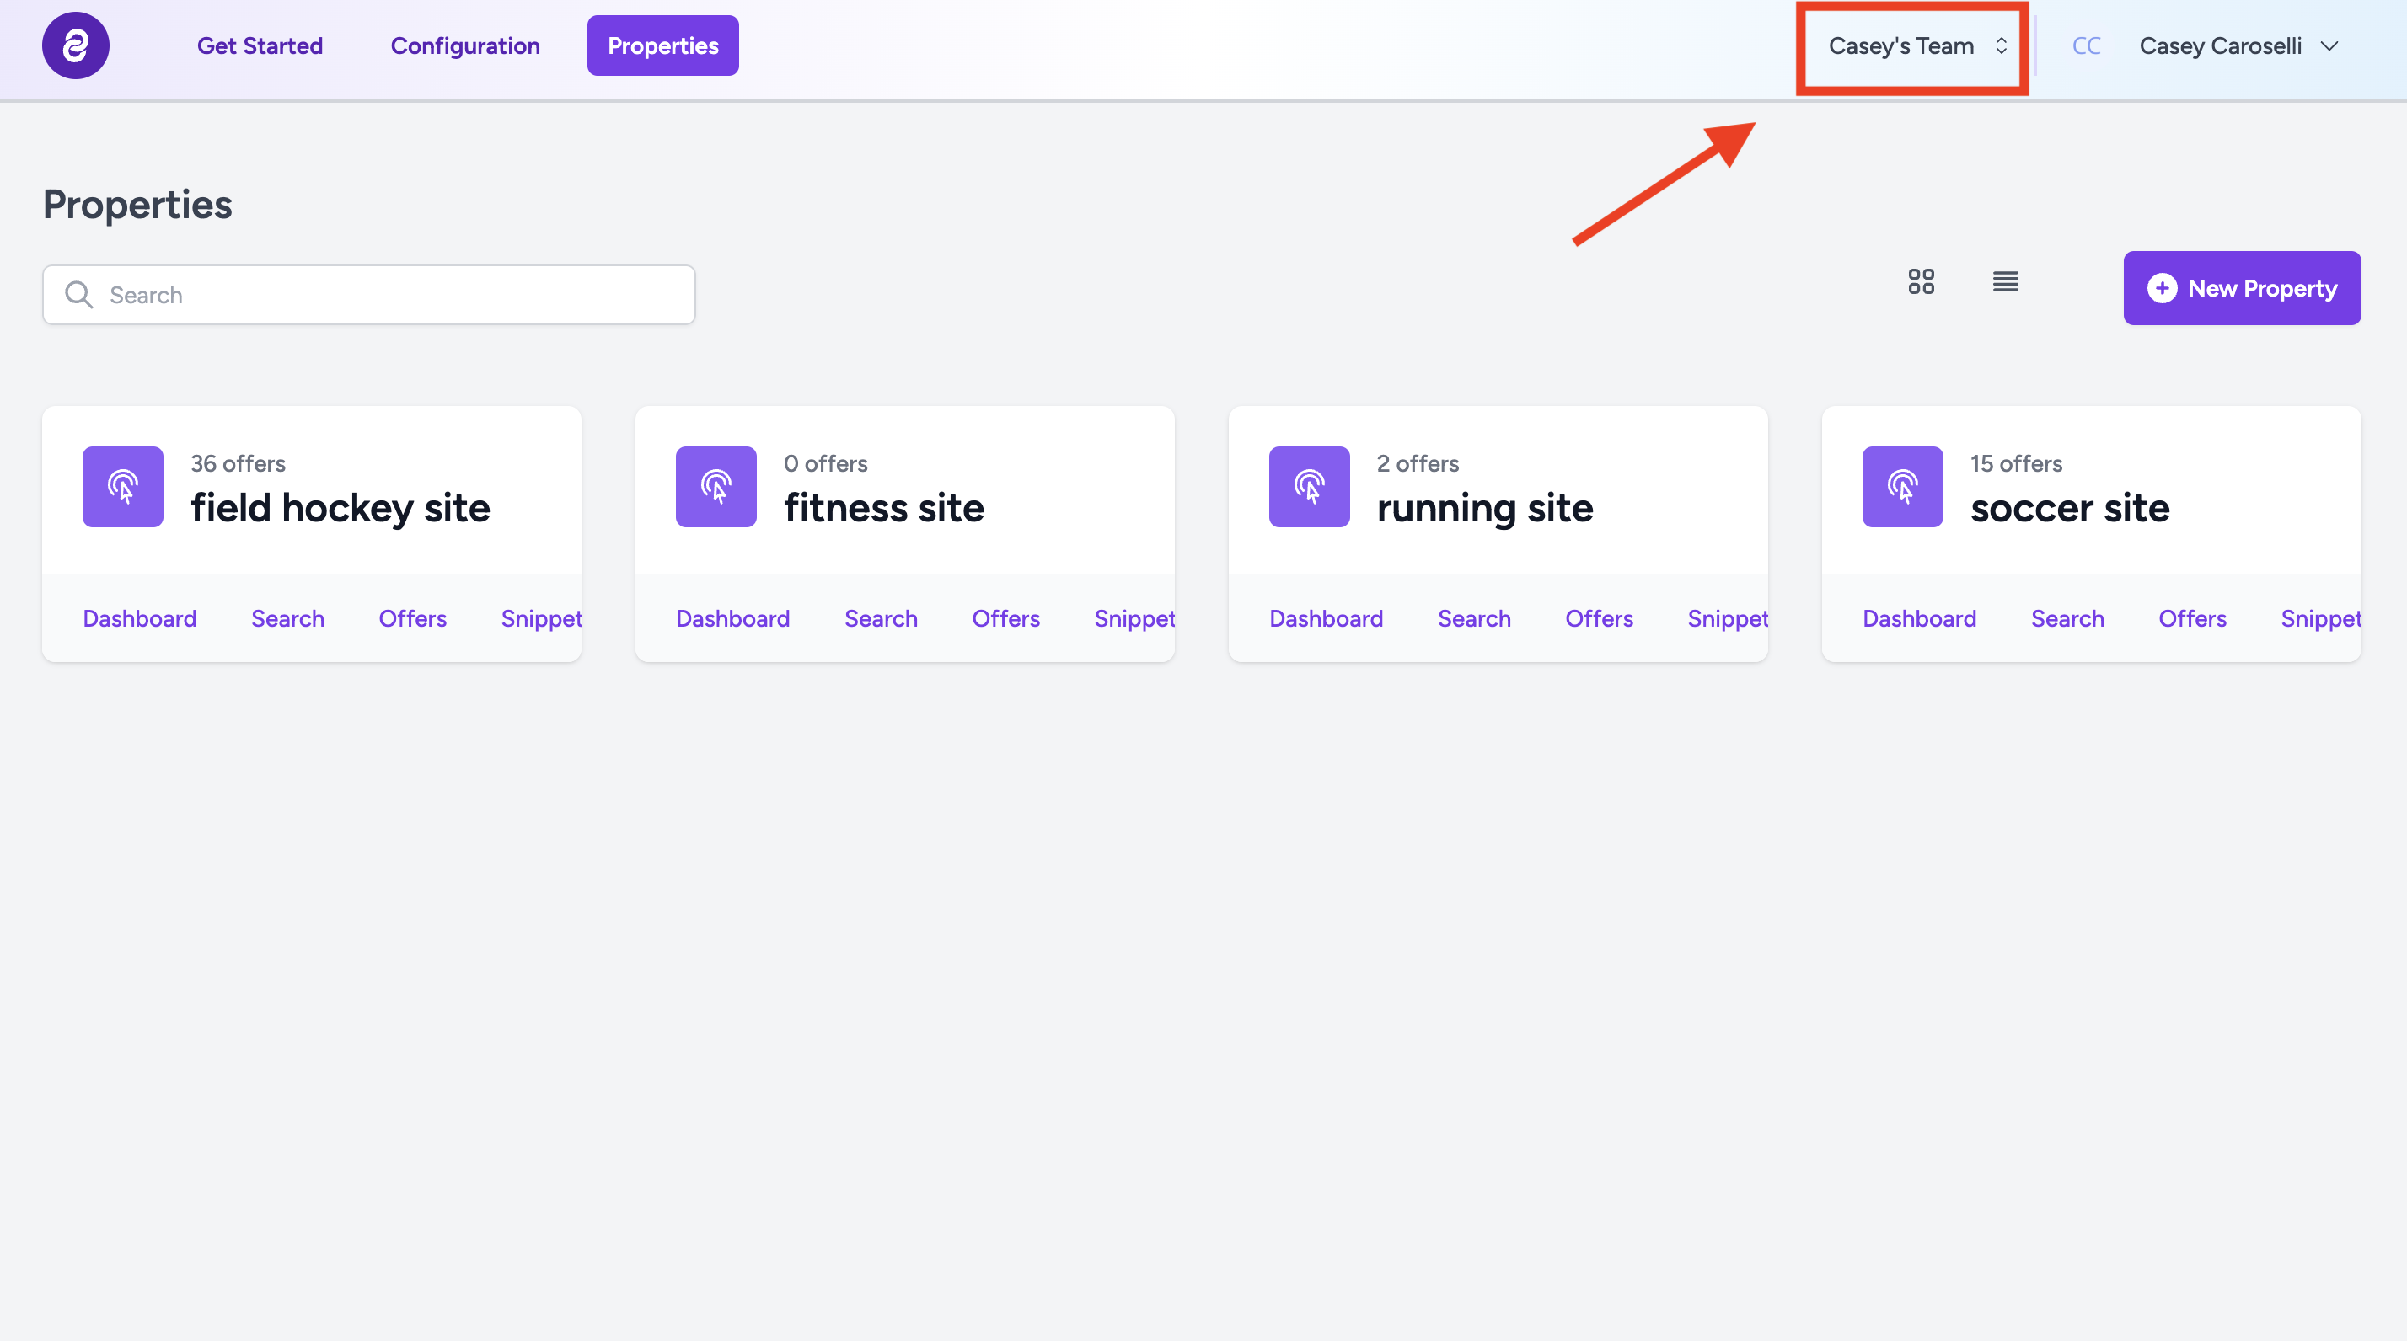Open Search for field hockey site
This screenshot has width=2407, height=1341.
point(287,619)
